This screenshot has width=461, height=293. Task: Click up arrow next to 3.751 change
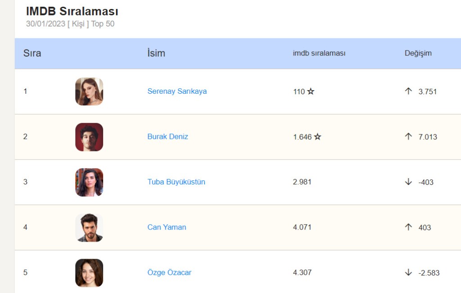408,91
